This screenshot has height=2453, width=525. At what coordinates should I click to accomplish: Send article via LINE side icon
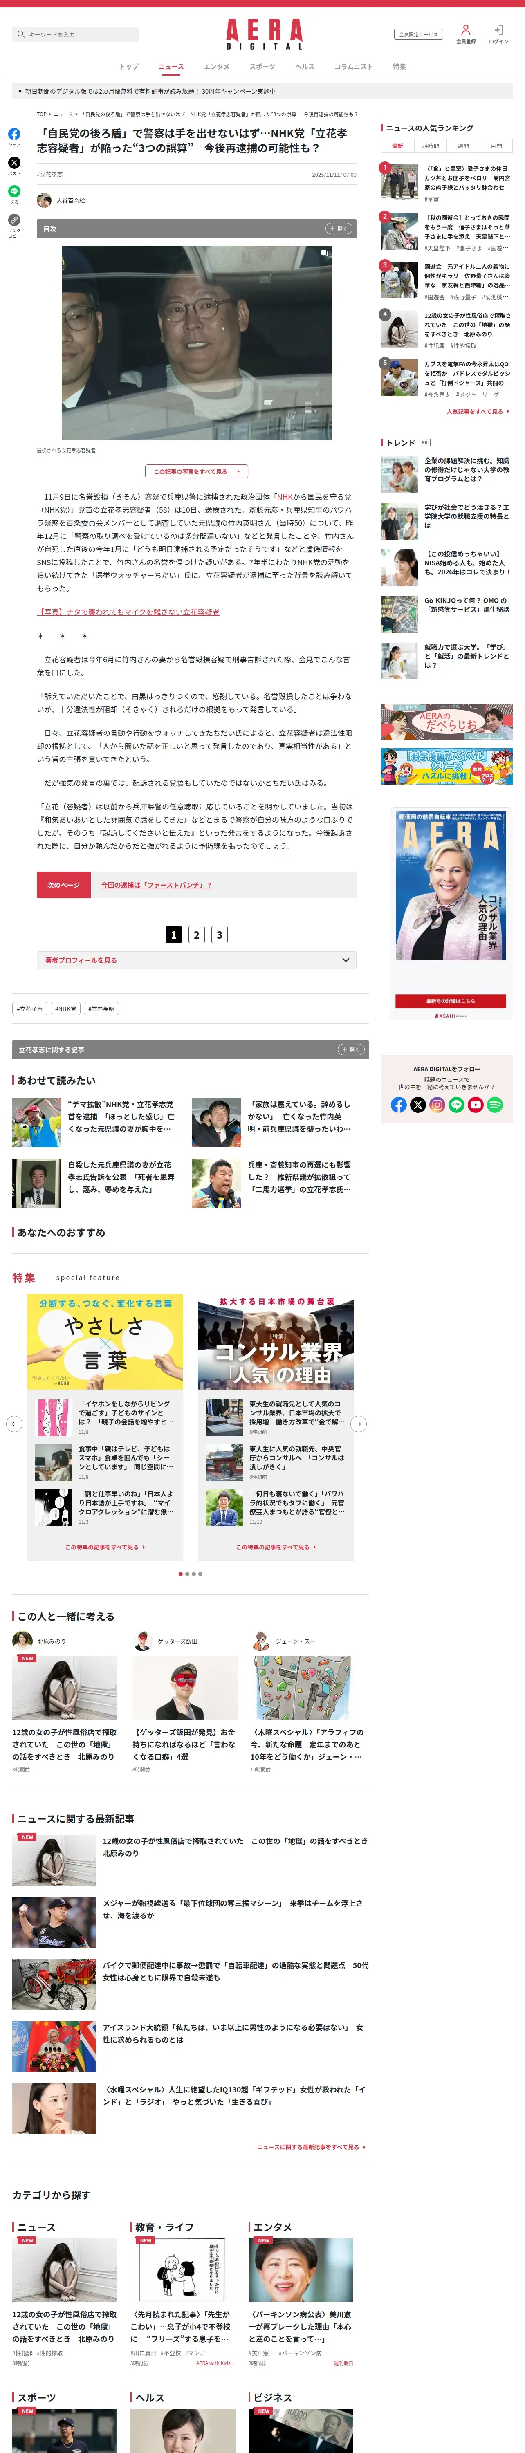[x=14, y=191]
